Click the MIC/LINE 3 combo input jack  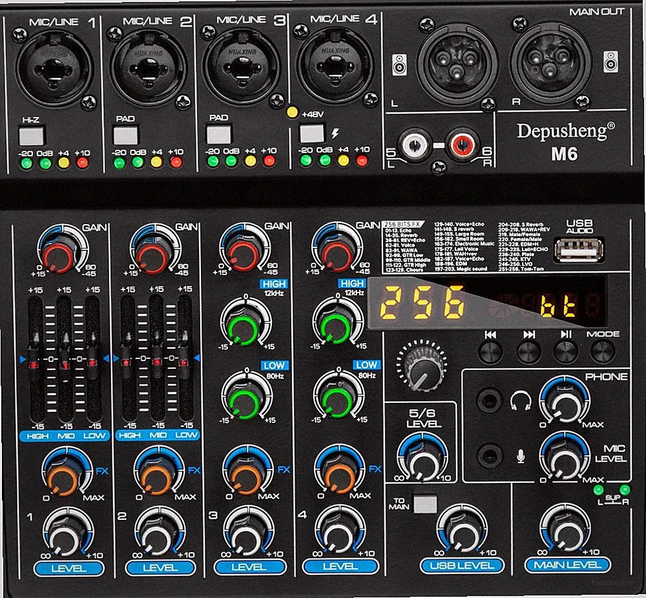tap(242, 67)
